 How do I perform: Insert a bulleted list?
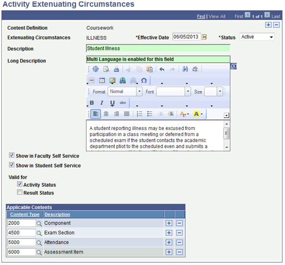[x=150, y=114]
